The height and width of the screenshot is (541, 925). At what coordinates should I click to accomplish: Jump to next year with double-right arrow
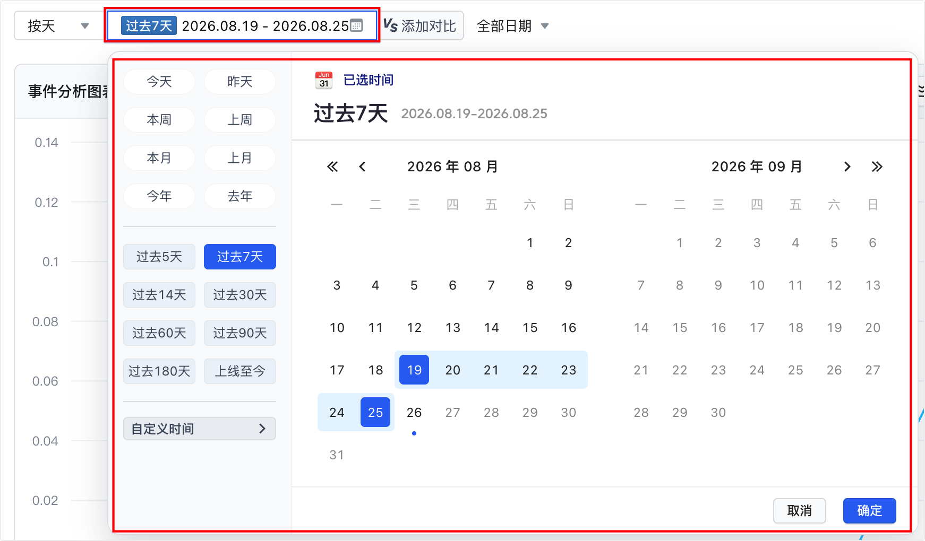877,167
